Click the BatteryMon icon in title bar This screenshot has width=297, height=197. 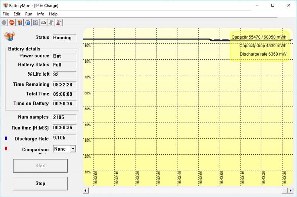[x=6, y=5]
